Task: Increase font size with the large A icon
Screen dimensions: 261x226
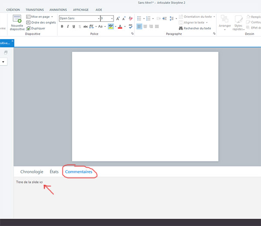Action: pyautogui.click(x=118, y=19)
